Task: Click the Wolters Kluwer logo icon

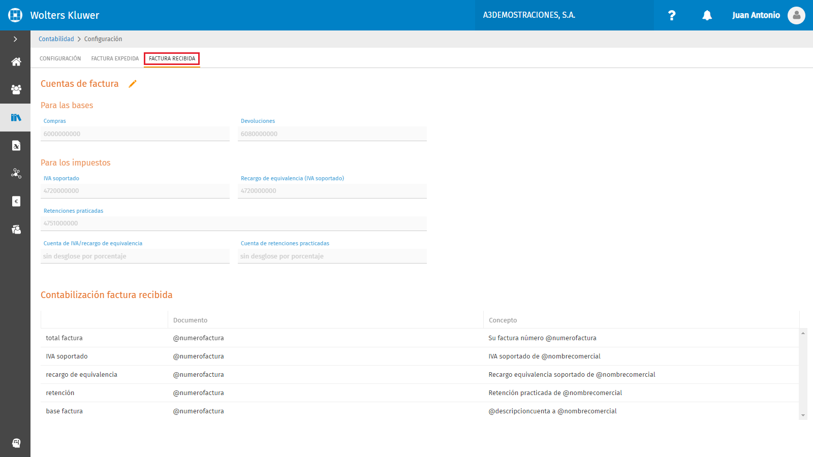Action: (15, 15)
